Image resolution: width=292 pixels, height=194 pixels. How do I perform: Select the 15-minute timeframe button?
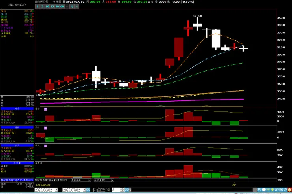[52, 6]
